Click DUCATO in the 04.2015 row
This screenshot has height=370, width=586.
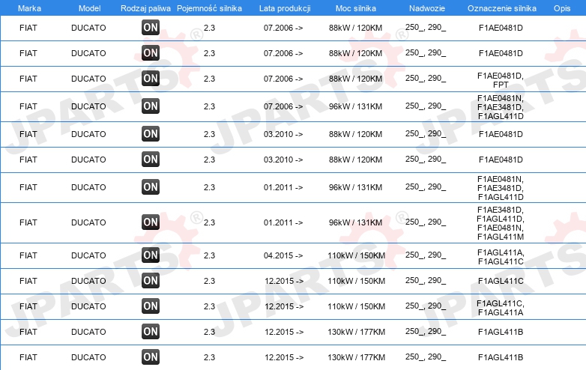click(x=88, y=255)
